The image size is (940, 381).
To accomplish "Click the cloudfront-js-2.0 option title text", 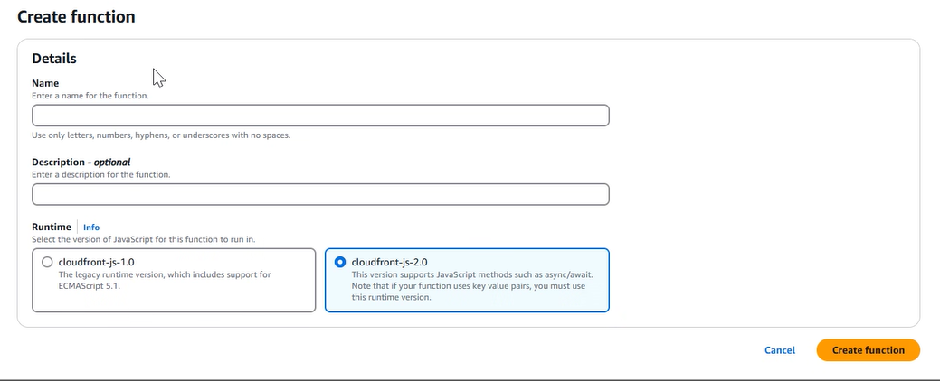I will click(389, 262).
